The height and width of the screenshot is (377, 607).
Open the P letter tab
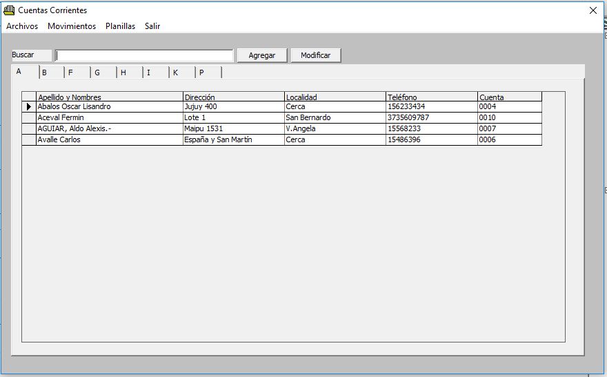[x=208, y=72]
